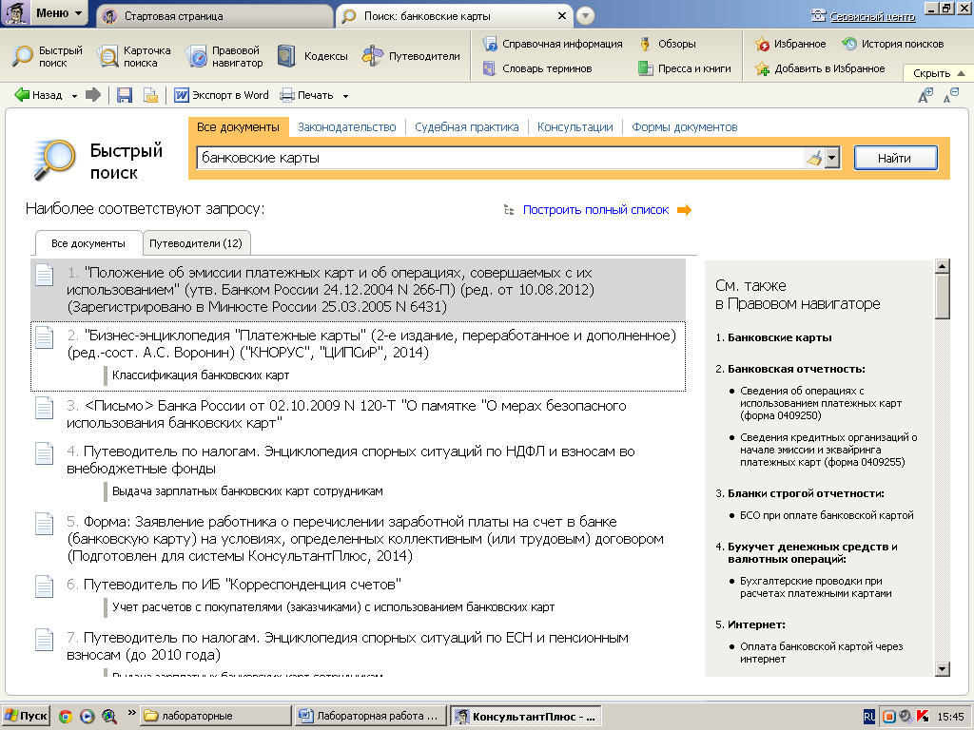Open Классификация банковских карт sublink

coord(201,375)
